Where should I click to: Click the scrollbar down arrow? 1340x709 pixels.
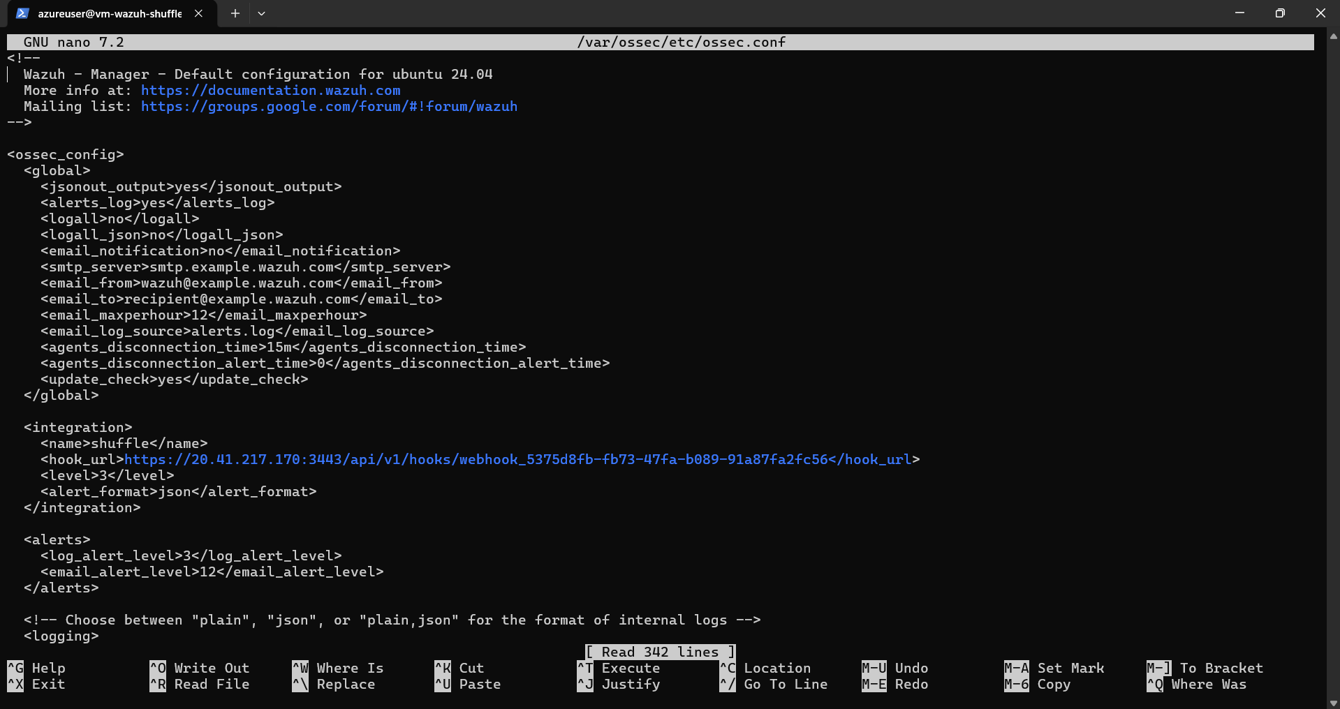point(1334,703)
